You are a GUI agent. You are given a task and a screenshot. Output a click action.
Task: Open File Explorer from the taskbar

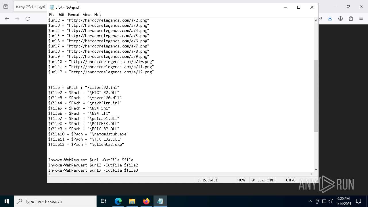(x=132, y=201)
